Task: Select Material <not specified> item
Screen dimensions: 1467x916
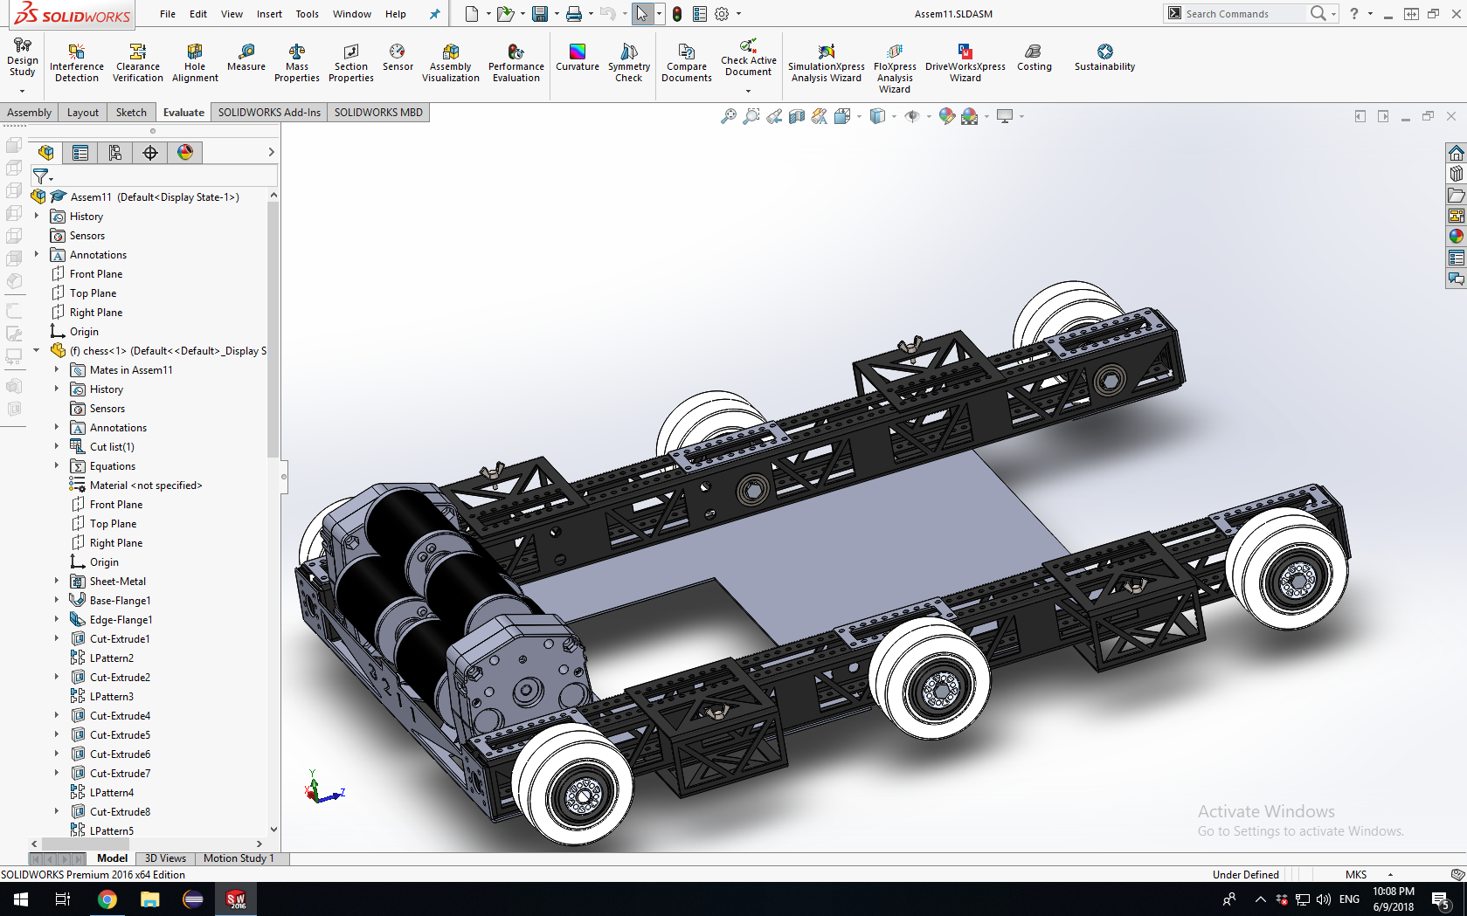Action: 145,486
